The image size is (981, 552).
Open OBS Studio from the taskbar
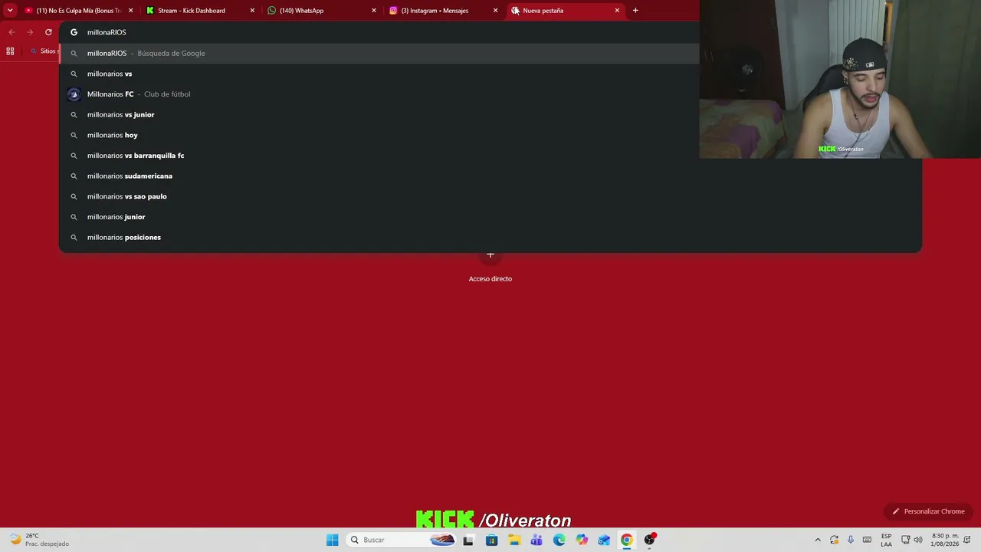coord(650,540)
